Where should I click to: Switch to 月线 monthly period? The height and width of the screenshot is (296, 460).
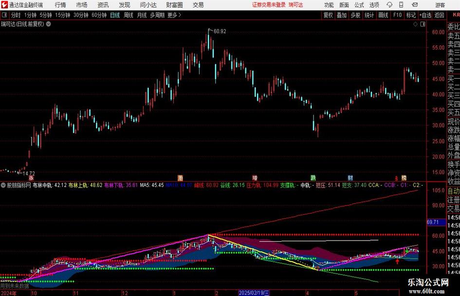142,15
